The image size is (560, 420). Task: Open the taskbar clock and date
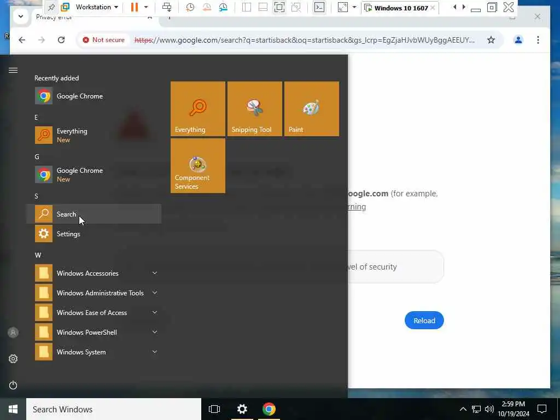pyautogui.click(x=514, y=409)
